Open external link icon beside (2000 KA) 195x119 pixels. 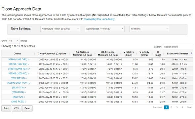pyautogui.click(x=24, y=97)
